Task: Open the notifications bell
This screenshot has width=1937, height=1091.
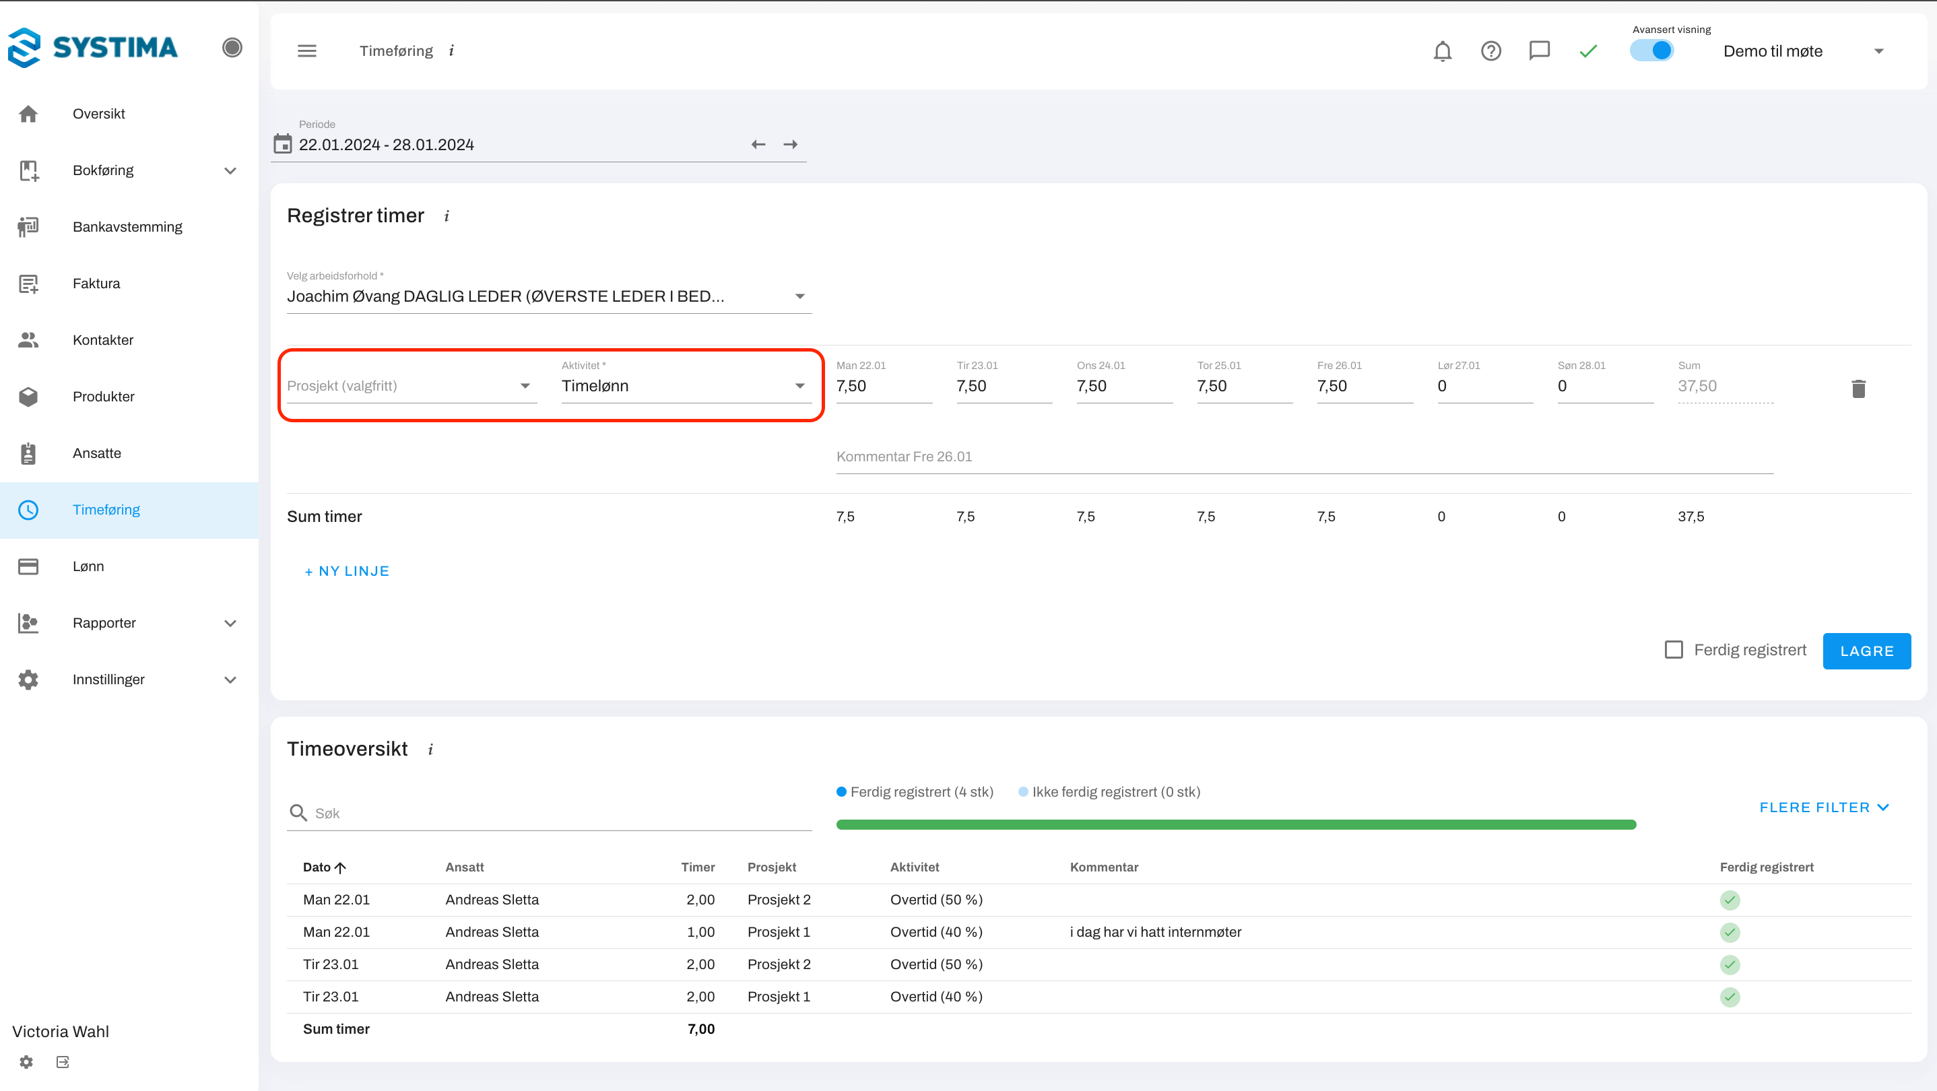Action: pos(1442,51)
